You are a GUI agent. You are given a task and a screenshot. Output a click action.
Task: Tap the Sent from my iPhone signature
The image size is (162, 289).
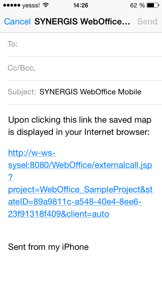pos(48,247)
